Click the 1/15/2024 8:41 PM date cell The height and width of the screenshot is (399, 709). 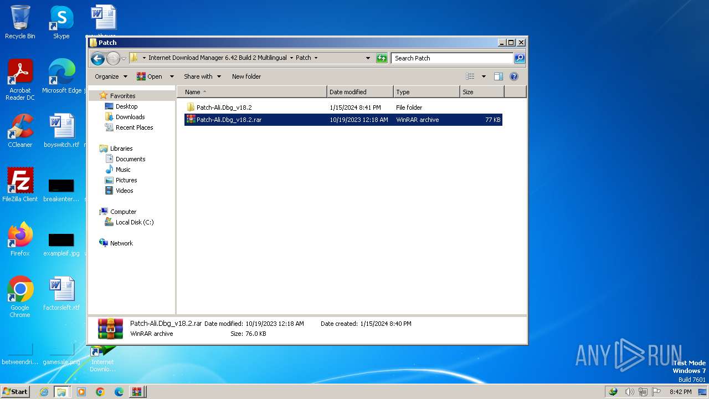coord(355,108)
